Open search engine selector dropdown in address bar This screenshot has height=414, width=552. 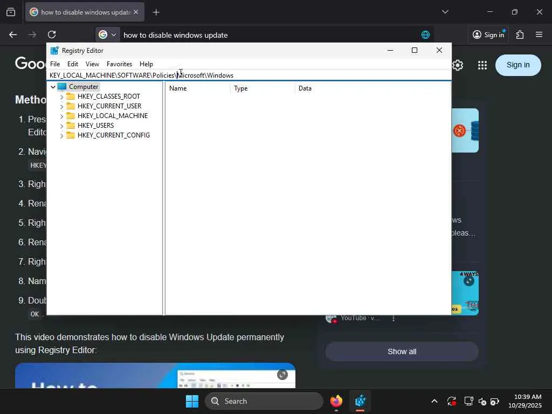[x=108, y=34]
